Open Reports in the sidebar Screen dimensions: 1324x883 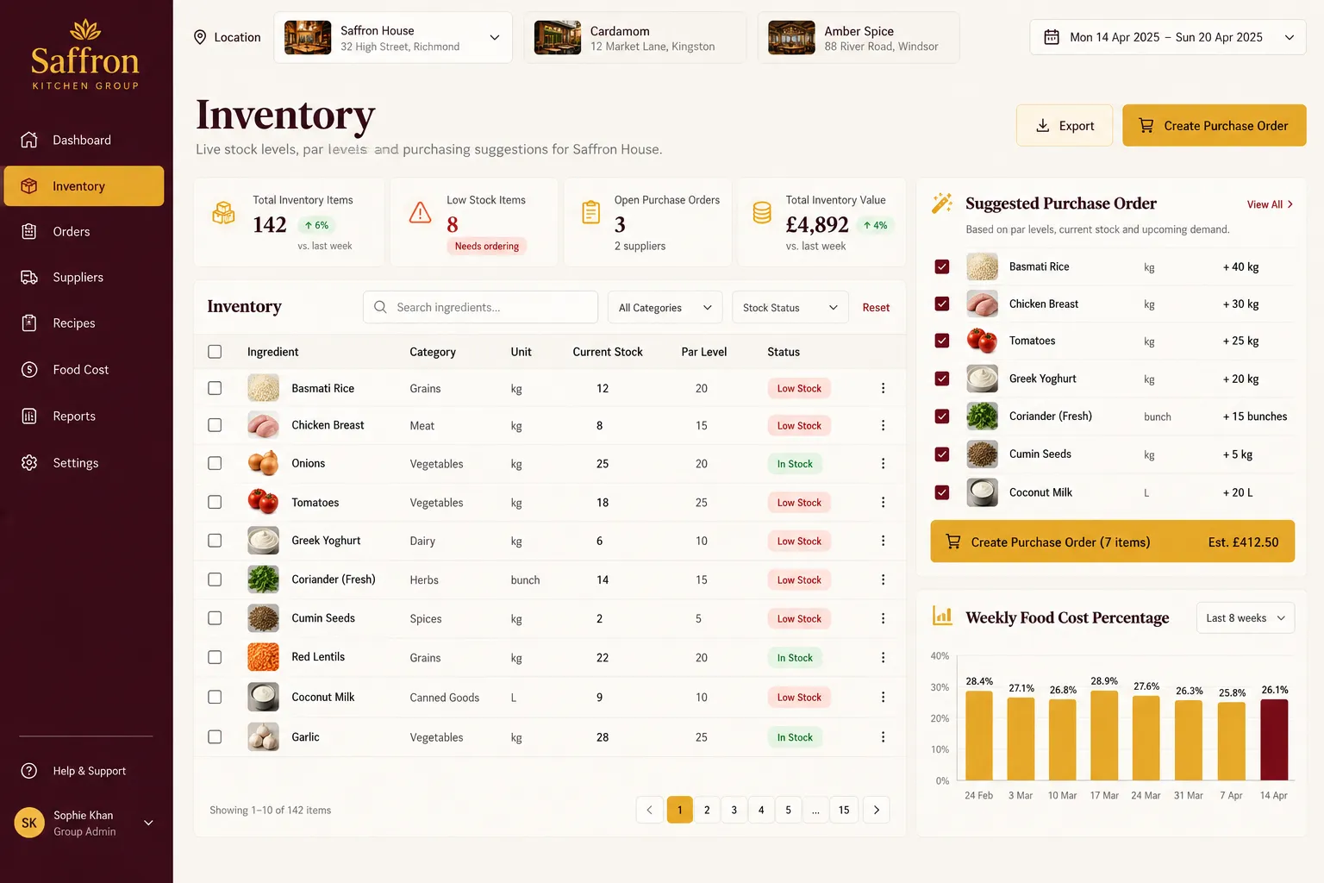click(84, 416)
